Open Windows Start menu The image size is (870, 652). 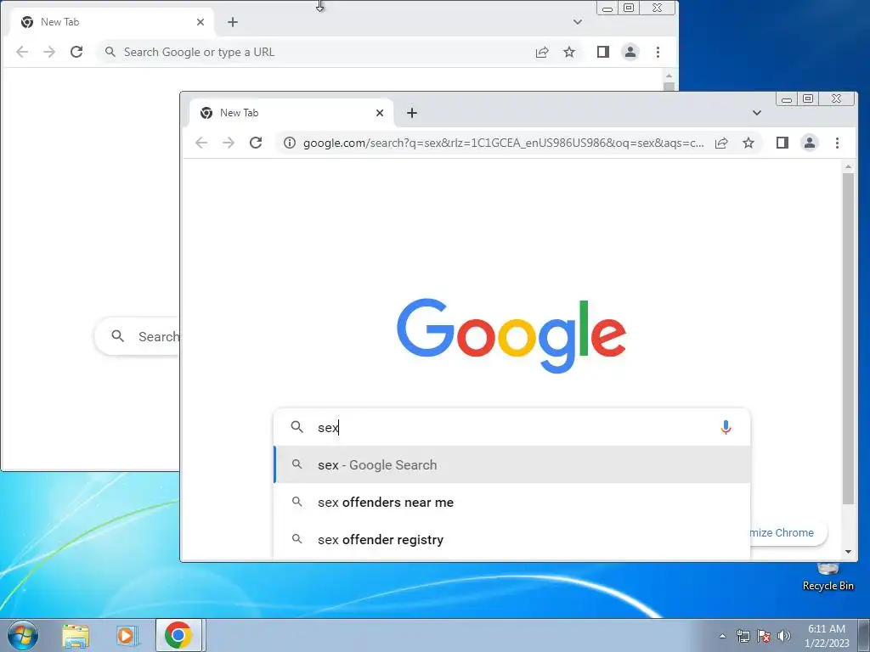pyautogui.click(x=23, y=635)
